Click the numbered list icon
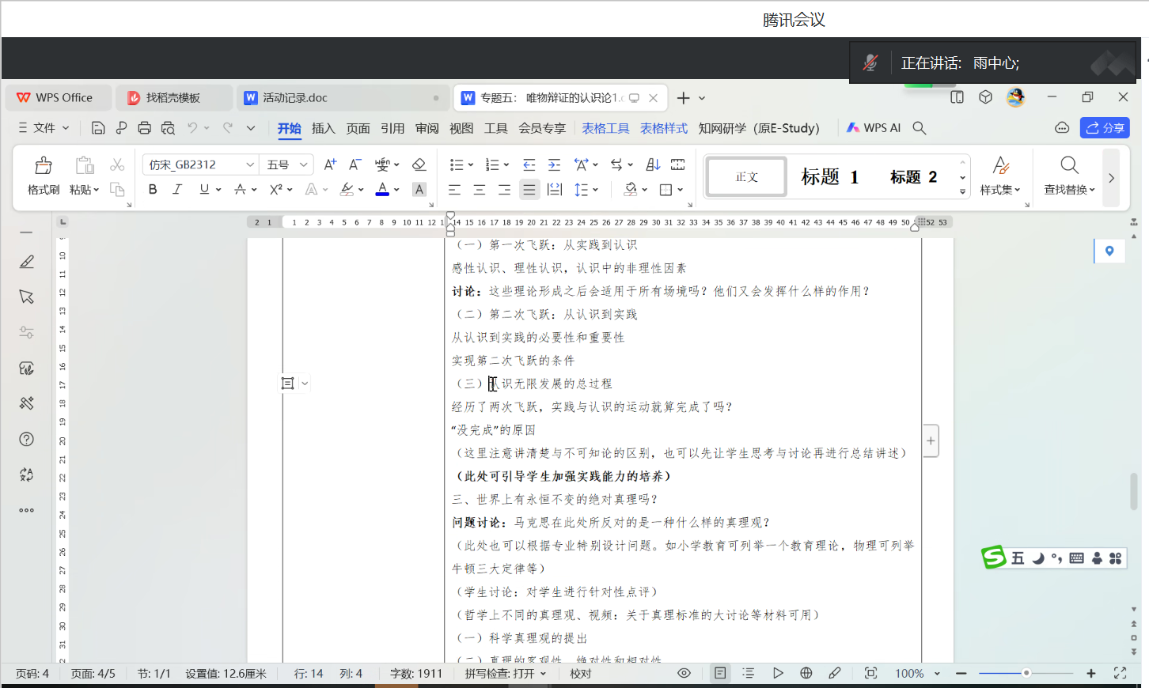1149x688 pixels. point(492,164)
